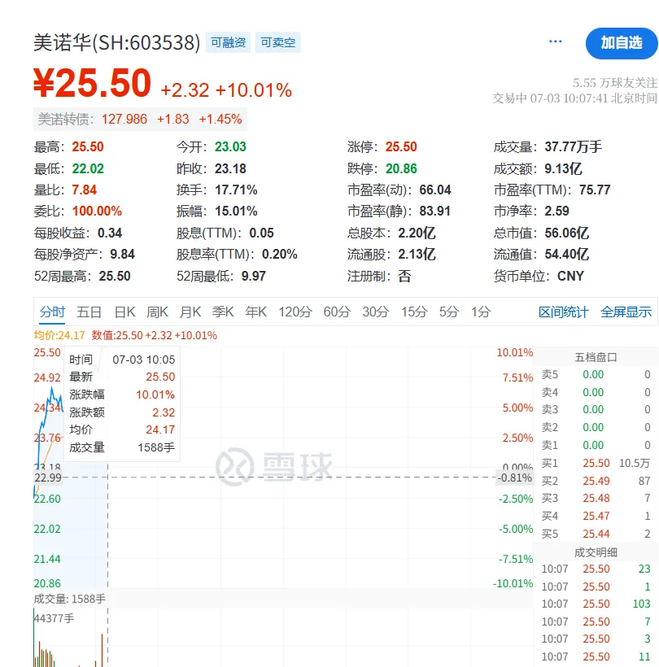Select the 季K chart tab
This screenshot has width=659, height=667.
(x=223, y=312)
